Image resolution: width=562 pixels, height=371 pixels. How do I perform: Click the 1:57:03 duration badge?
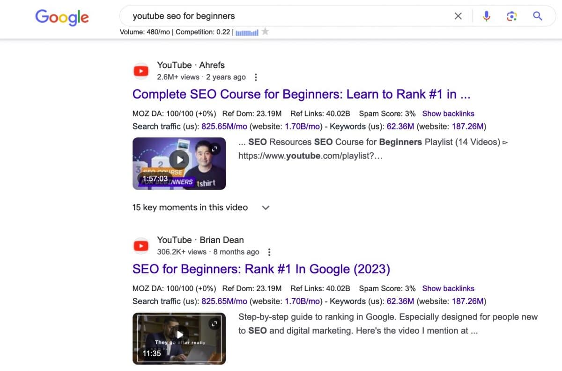click(155, 178)
